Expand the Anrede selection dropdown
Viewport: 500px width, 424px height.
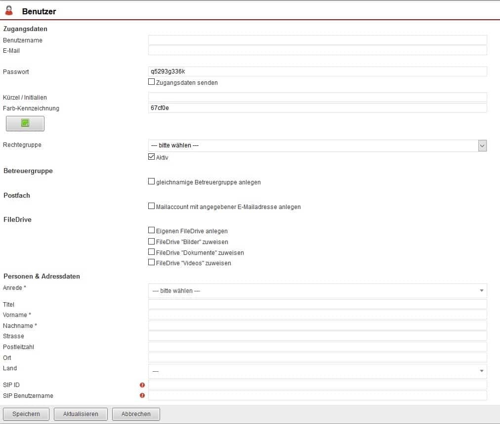317,291
